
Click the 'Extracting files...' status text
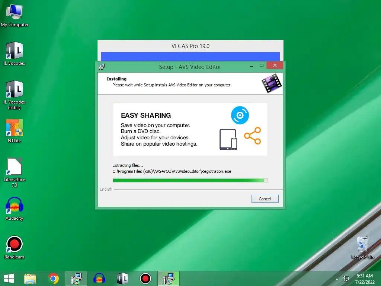(128, 165)
